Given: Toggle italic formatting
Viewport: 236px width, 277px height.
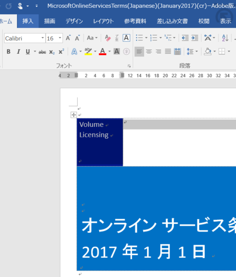Looking at the screenshot, I should click(x=18, y=52).
